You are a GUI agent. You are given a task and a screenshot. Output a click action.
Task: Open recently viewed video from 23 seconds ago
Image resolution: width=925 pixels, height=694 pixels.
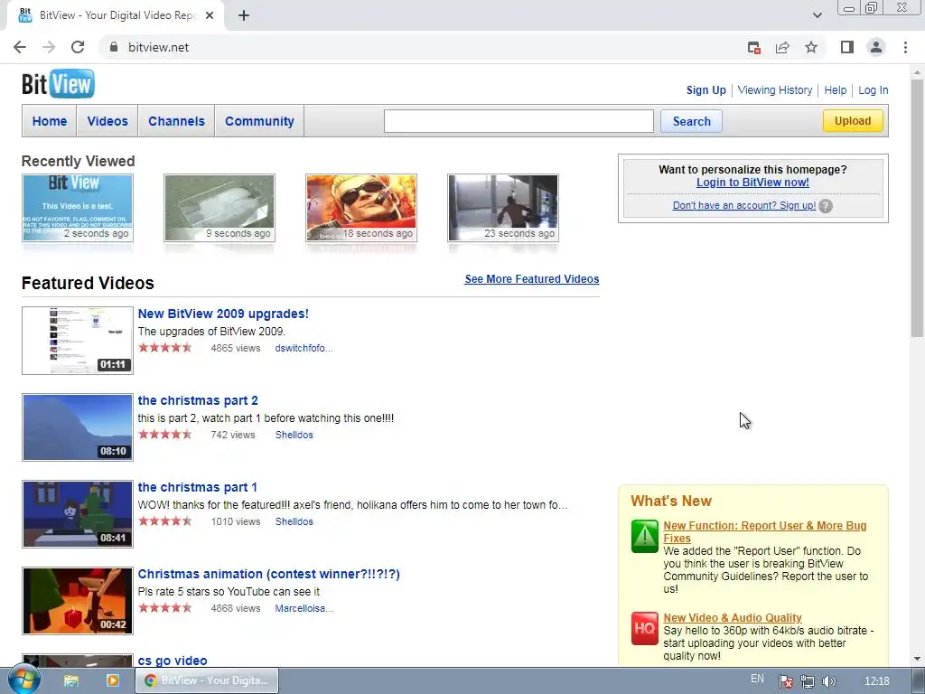(x=503, y=208)
